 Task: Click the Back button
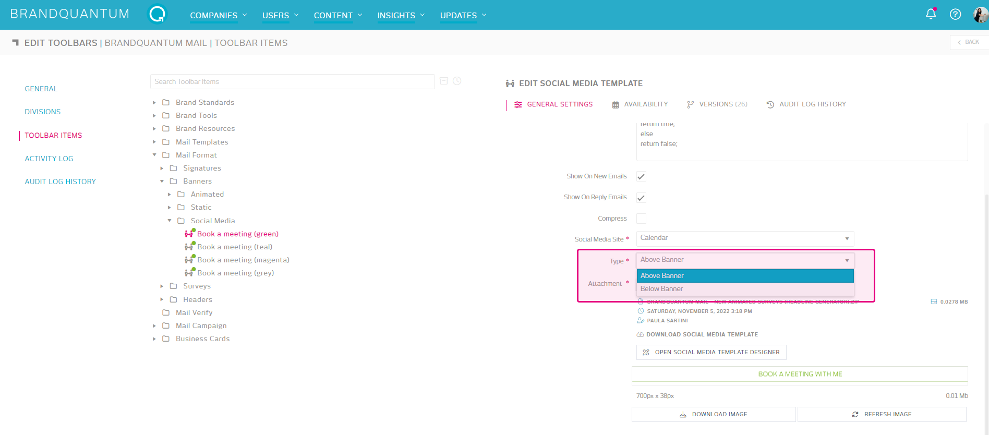(x=969, y=42)
